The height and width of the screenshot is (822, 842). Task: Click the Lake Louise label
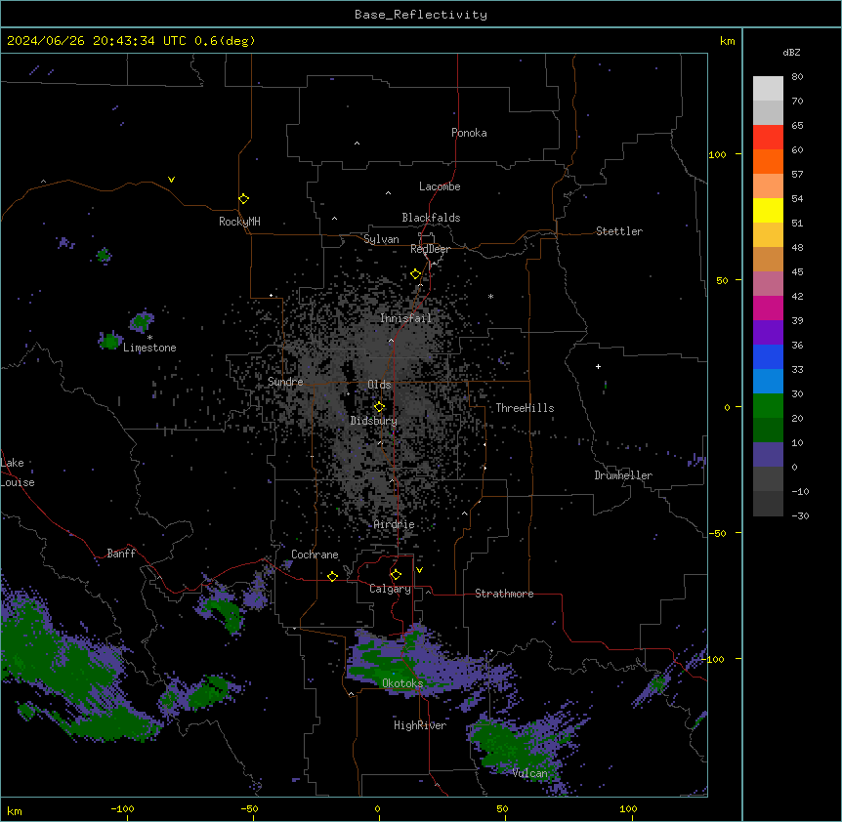[x=18, y=473]
